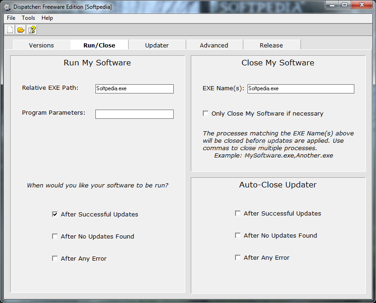Click the Program Parameters field
The height and width of the screenshot is (303, 376).
tap(135, 114)
